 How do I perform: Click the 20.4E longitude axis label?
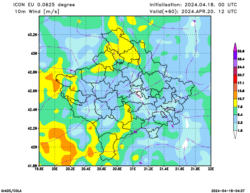point(86,169)
